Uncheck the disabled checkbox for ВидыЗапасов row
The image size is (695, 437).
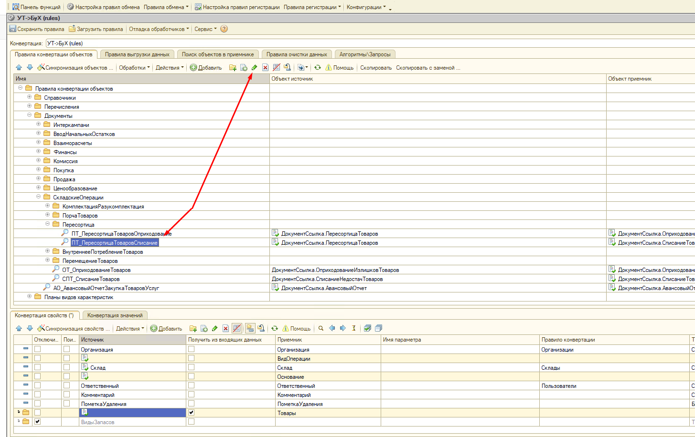38,422
